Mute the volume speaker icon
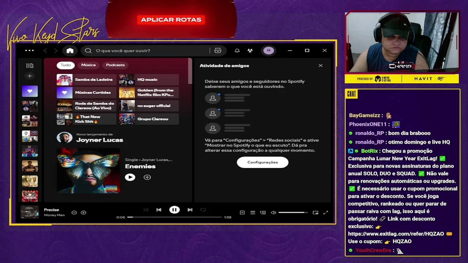The image size is (468, 263). (273, 212)
